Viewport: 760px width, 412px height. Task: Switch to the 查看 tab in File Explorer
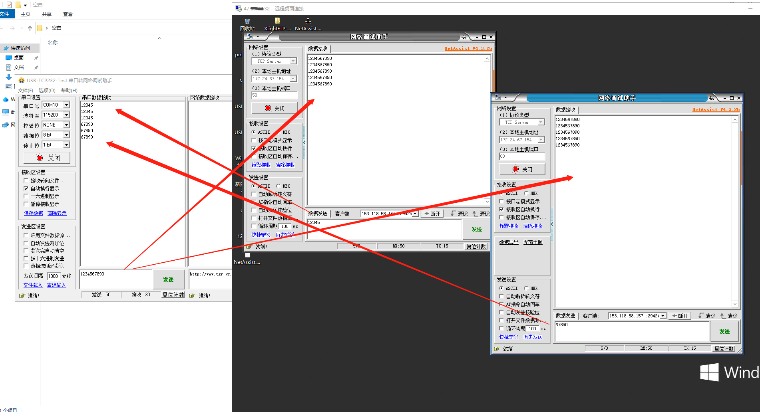pos(68,14)
